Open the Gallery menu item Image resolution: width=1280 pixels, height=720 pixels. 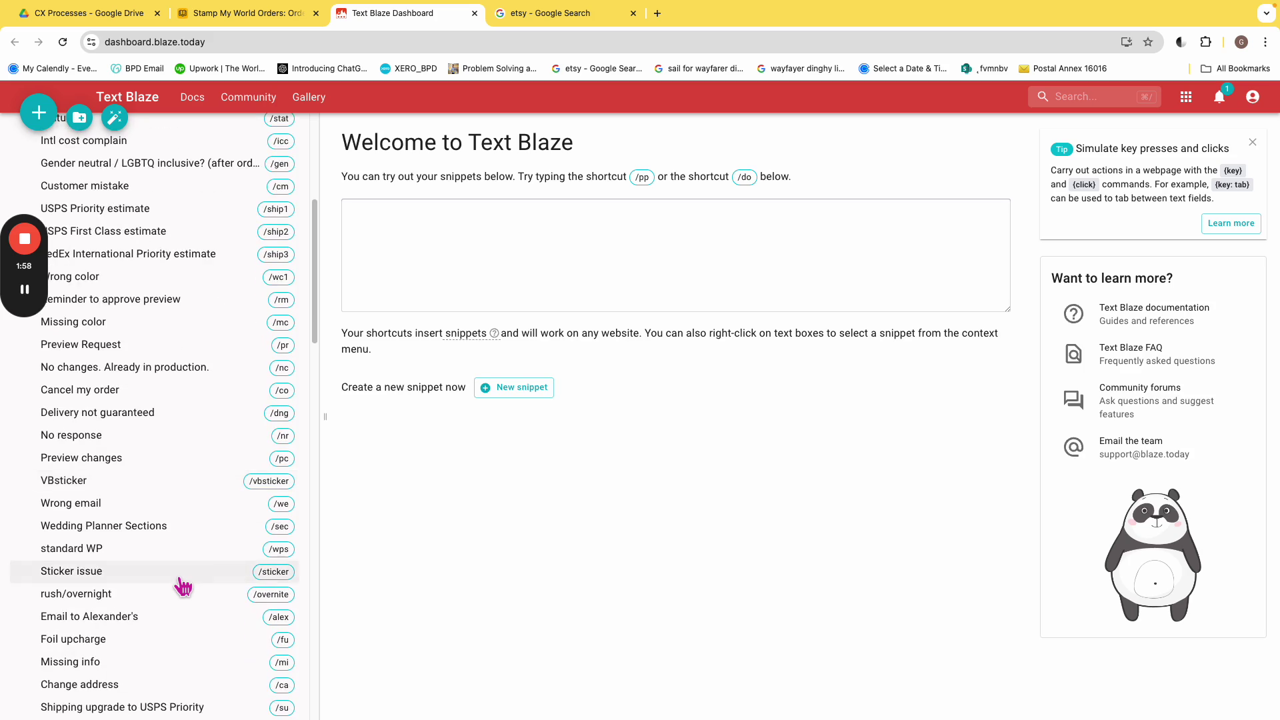(x=309, y=97)
